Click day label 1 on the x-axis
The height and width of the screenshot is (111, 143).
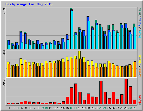pos(9,108)
